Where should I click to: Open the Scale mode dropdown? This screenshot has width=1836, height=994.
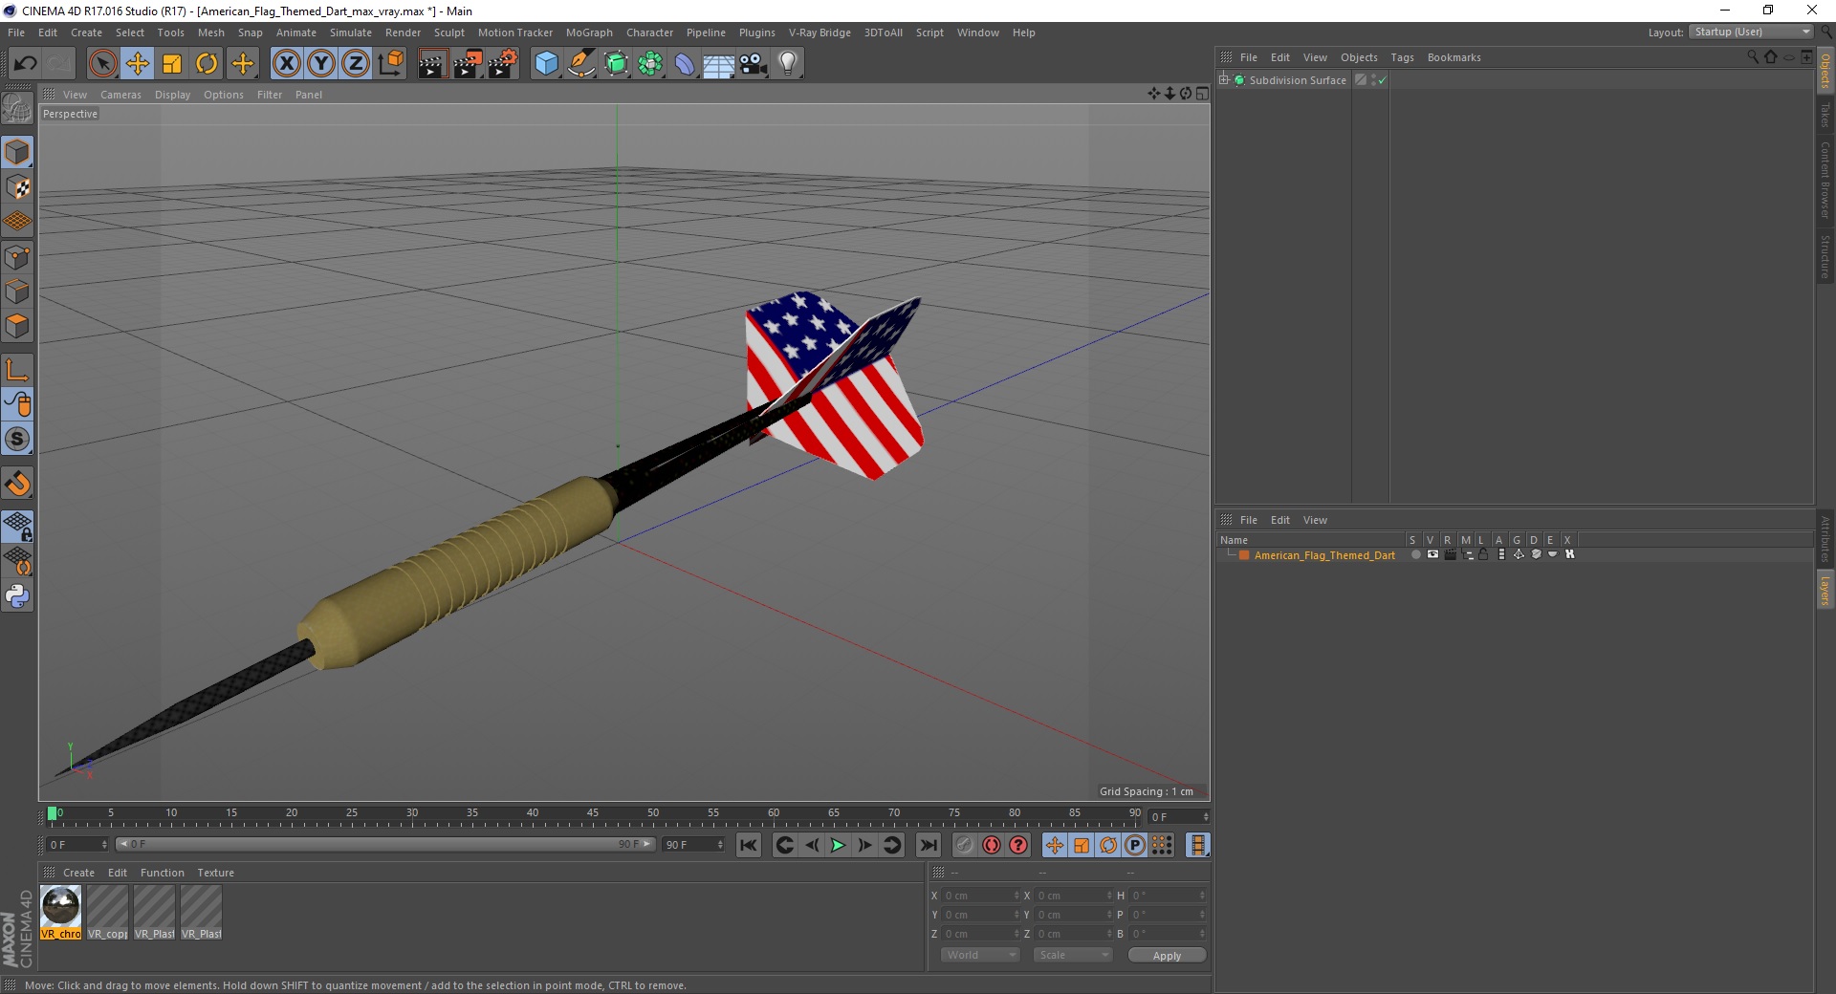coord(1073,955)
